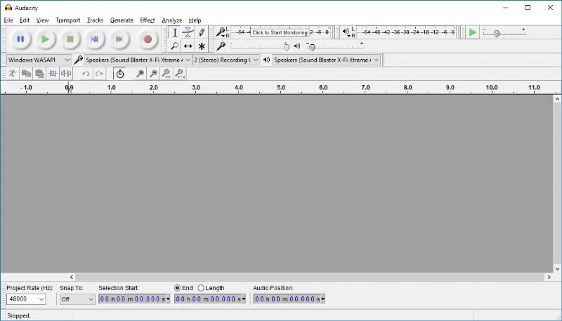Click the Stop transport button
Image resolution: width=562 pixels, height=321 pixels.
tap(70, 39)
